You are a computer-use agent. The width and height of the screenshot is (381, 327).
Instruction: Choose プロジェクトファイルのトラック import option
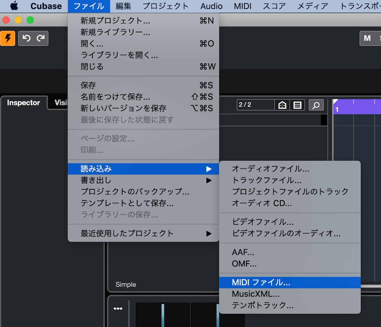pyautogui.click(x=290, y=192)
